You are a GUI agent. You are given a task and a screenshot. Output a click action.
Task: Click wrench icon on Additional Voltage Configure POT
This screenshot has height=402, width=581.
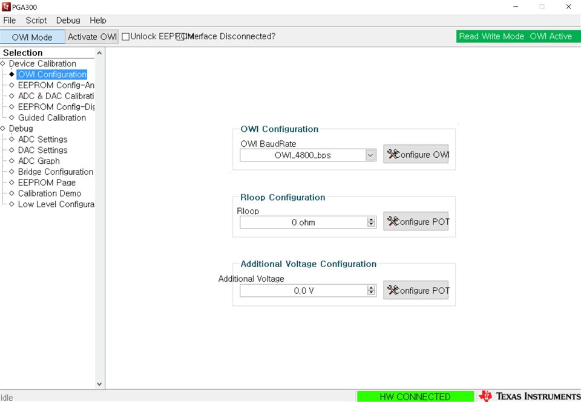[x=392, y=290]
